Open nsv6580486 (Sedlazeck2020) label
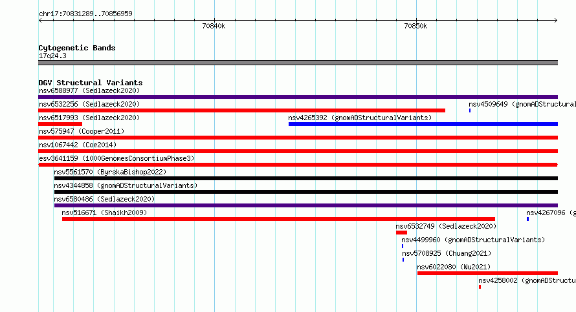576x312 pixels. tap(104, 199)
